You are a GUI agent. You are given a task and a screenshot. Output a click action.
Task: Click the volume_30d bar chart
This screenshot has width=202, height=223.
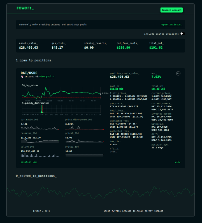tap(40, 155)
